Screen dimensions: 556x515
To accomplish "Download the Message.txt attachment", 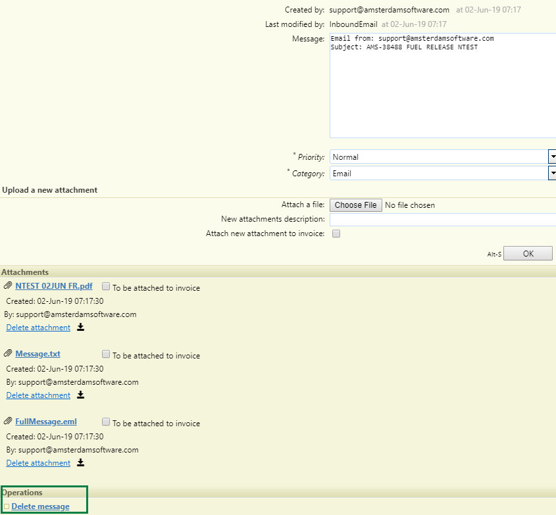I will [80, 395].
